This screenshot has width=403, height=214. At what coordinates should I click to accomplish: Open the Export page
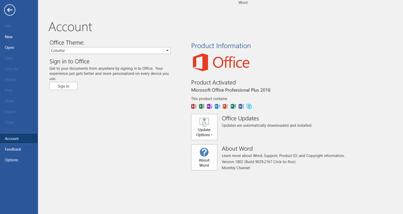19,111
